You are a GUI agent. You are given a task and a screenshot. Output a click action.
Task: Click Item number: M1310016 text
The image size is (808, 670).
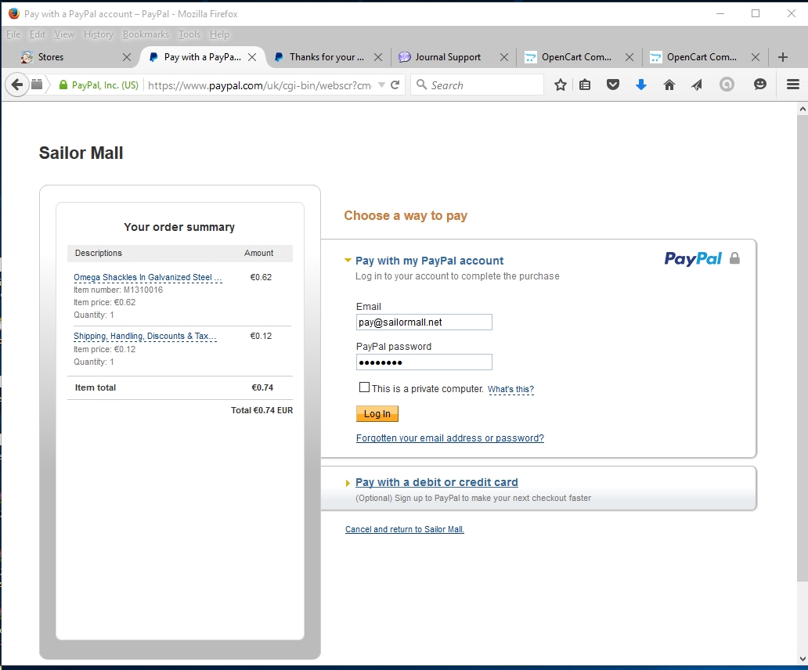pos(118,290)
